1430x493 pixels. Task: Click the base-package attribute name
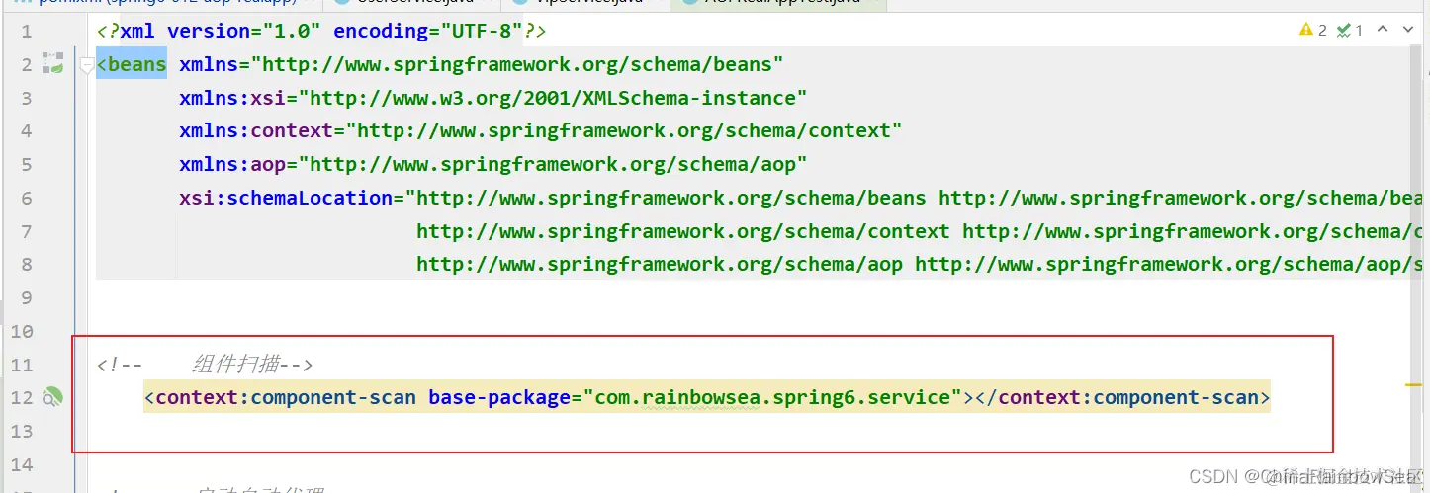[x=499, y=398]
